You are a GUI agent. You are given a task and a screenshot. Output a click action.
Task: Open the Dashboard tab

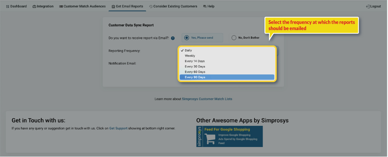pyautogui.click(x=16, y=6)
